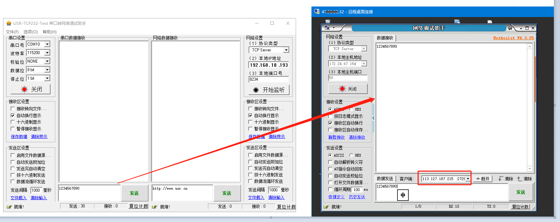The height and width of the screenshot is (222, 560).
Task: Click the red 关闭 button in NetAssist
Action: point(348,89)
